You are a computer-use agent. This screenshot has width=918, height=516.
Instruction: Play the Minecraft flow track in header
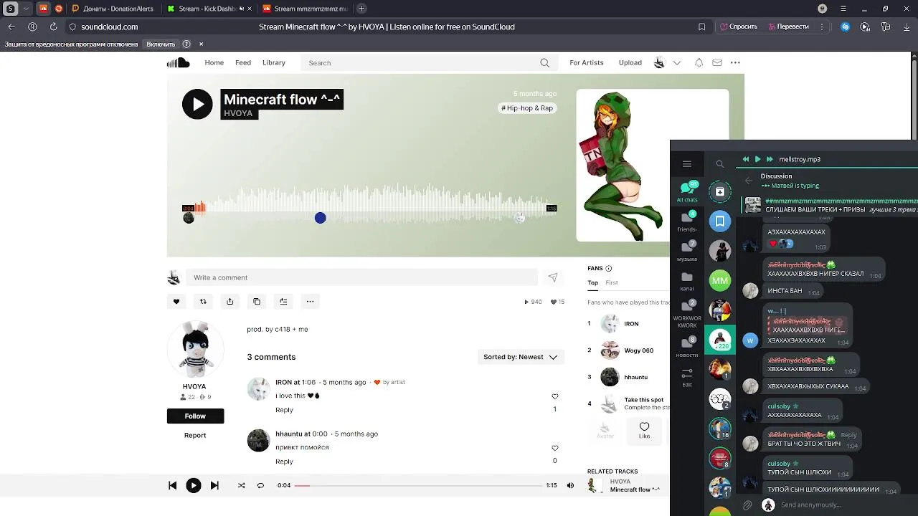[197, 104]
